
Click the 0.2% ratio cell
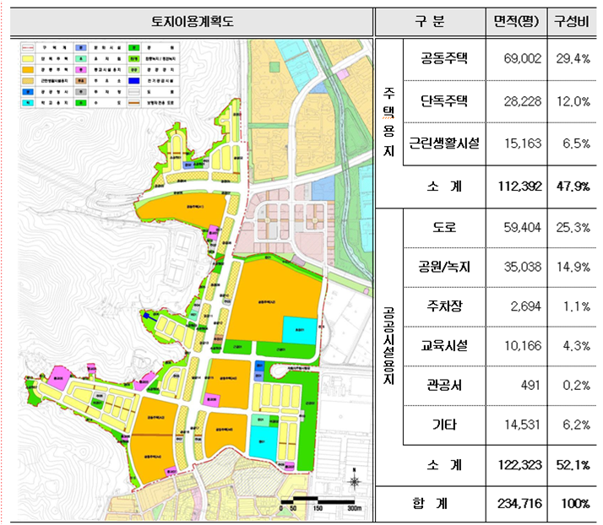click(577, 386)
